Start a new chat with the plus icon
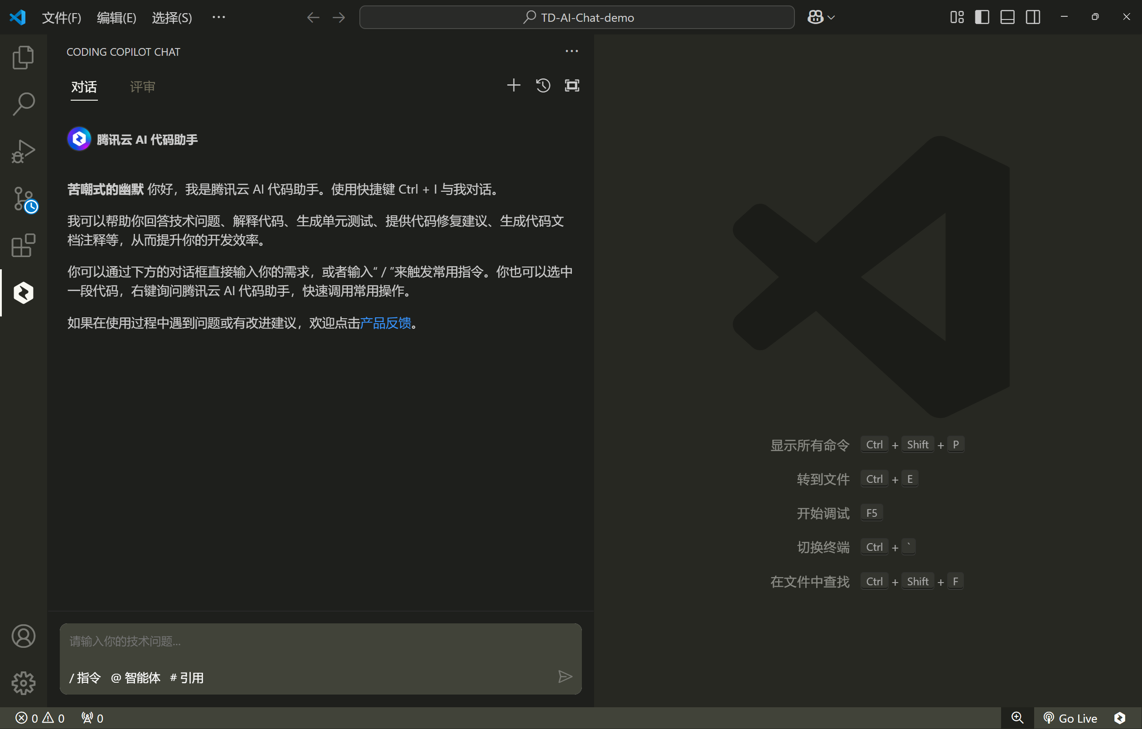Image resolution: width=1142 pixels, height=729 pixels. [x=513, y=85]
